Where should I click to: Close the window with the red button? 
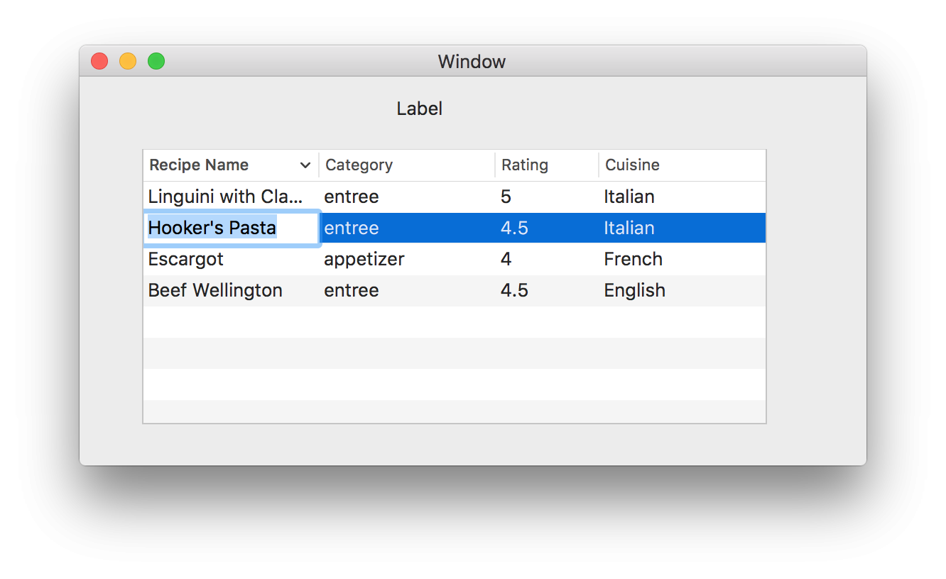point(99,62)
